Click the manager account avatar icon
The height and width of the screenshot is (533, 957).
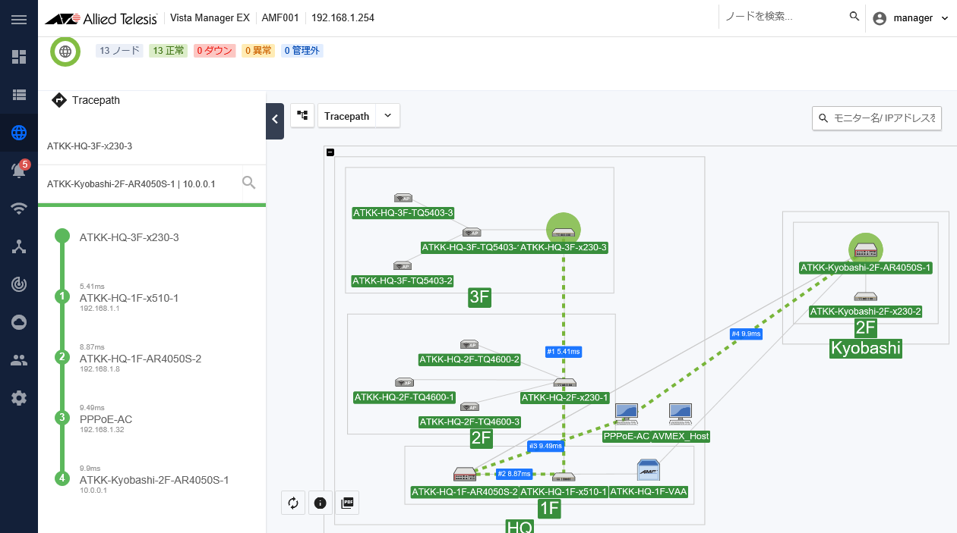[x=880, y=18]
